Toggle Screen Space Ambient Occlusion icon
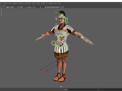Screen dimensions: 122x91 pyautogui.click(x=18, y=7)
